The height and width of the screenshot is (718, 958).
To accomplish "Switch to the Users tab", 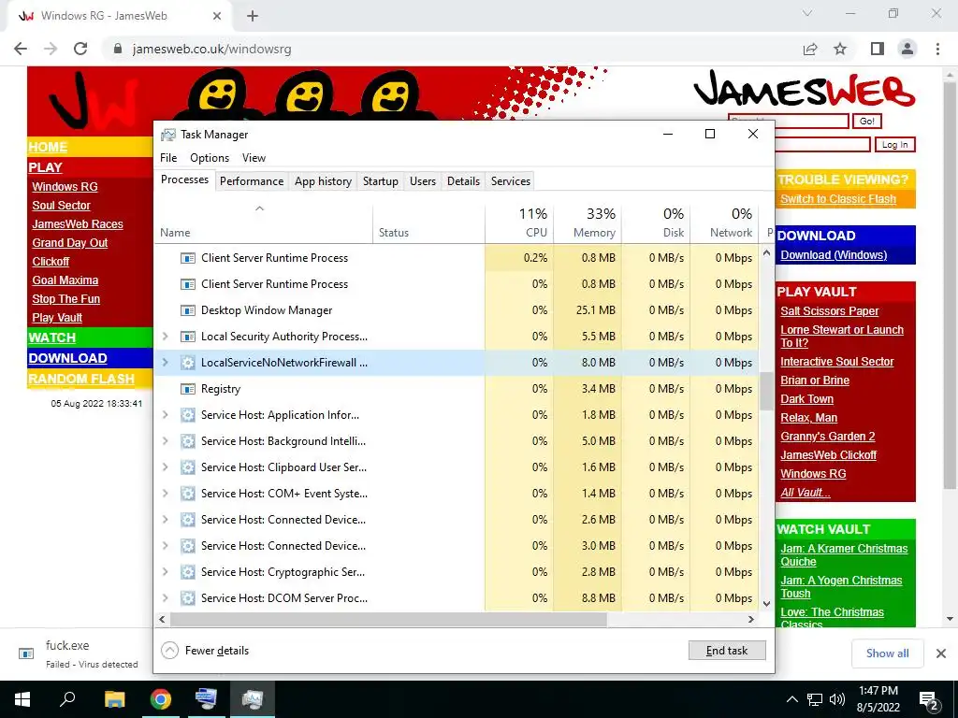I will 423,181.
